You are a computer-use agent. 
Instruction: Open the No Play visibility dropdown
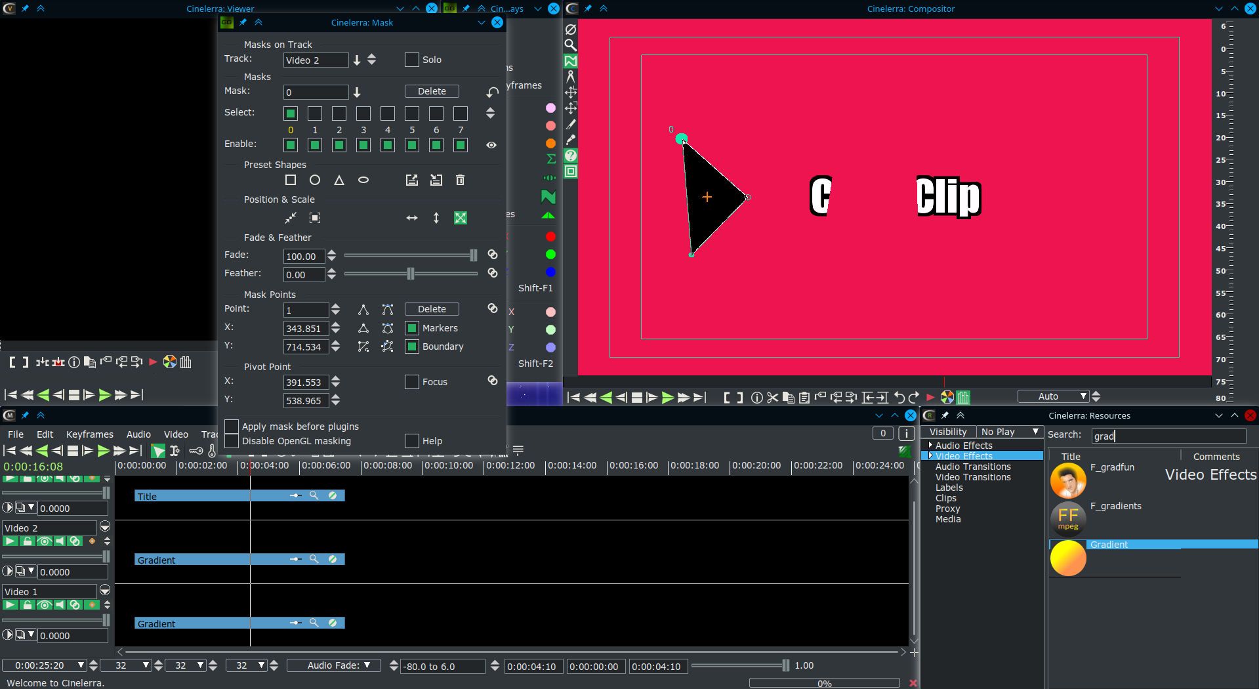1009,432
